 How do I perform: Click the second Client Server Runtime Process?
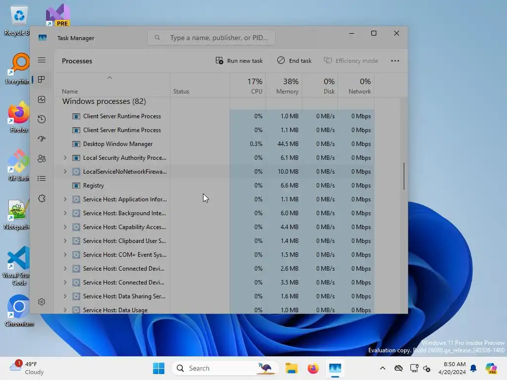coord(214,130)
